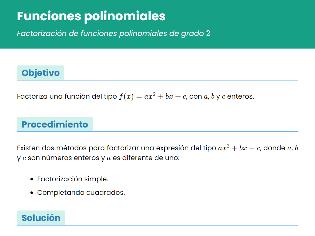315x236 pixels.
Task: Click the bullet dot before Completando cuadrados
Action: pyautogui.click(x=32, y=193)
